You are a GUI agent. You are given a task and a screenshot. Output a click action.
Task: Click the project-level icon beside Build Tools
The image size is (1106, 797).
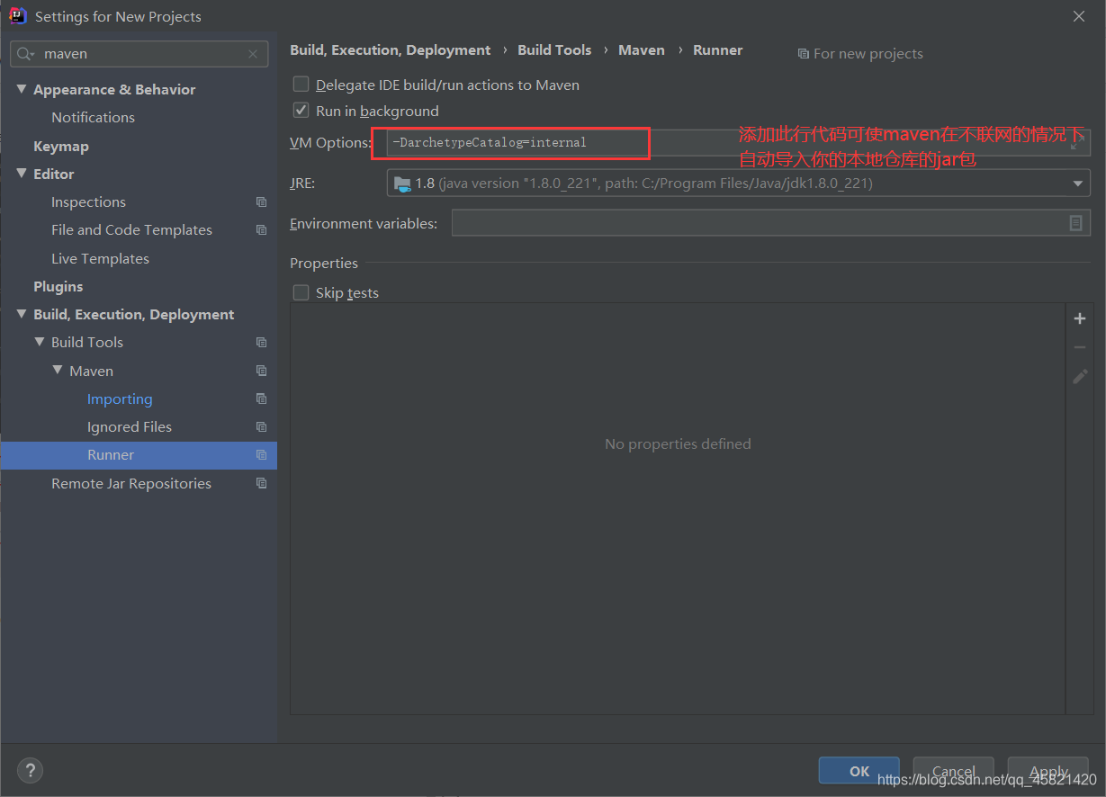[x=261, y=343]
